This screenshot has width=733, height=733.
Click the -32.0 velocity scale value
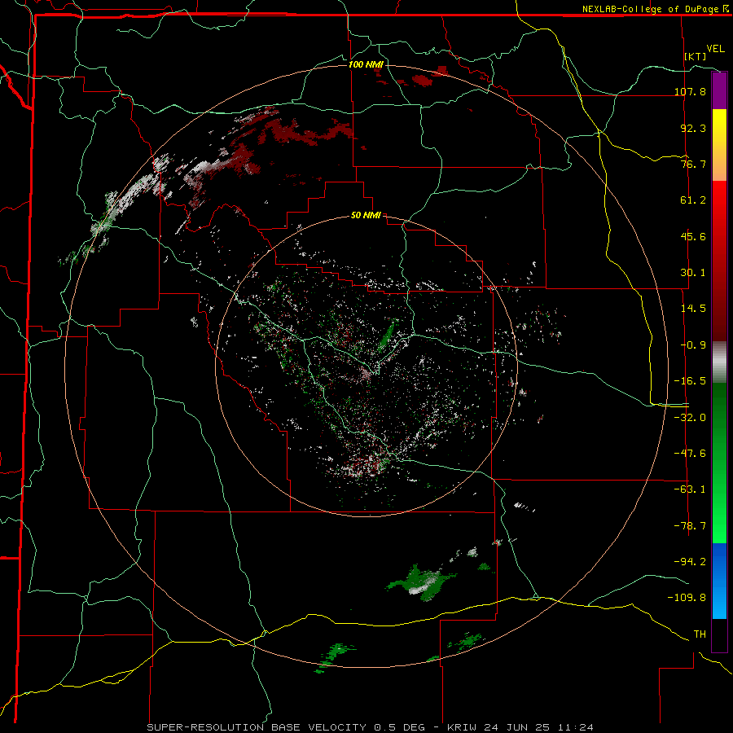pos(690,417)
